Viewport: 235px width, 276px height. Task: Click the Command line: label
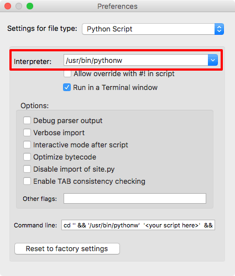tap(35, 225)
